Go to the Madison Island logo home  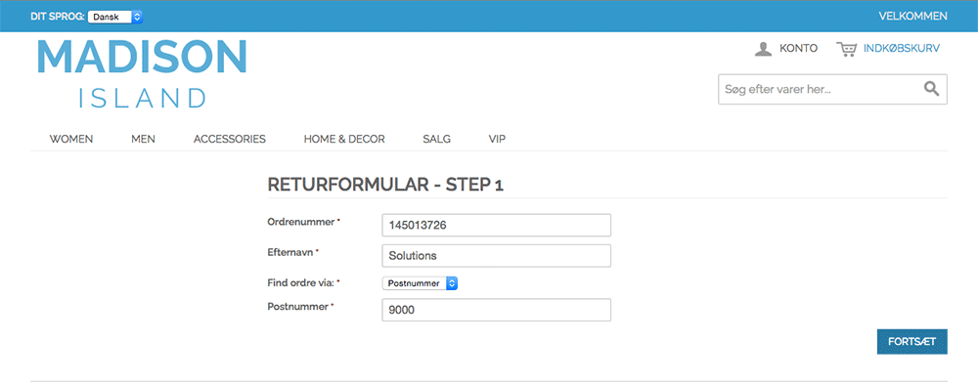pos(142,73)
